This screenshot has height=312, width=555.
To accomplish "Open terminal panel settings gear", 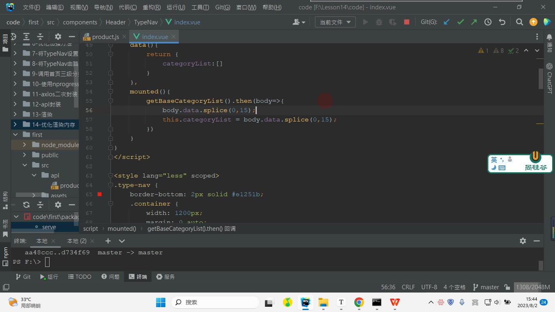I will tap(523, 241).
